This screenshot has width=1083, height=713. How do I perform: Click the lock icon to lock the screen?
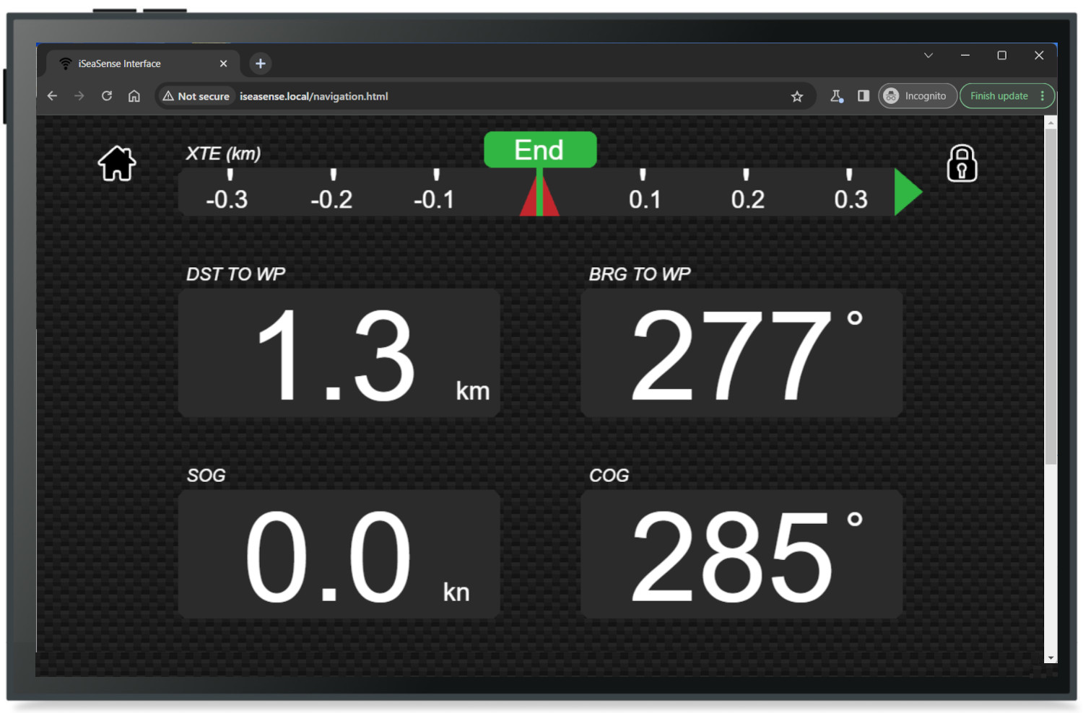coord(962,164)
